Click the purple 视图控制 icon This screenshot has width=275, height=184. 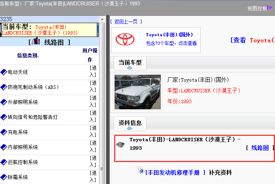click(x=271, y=7)
